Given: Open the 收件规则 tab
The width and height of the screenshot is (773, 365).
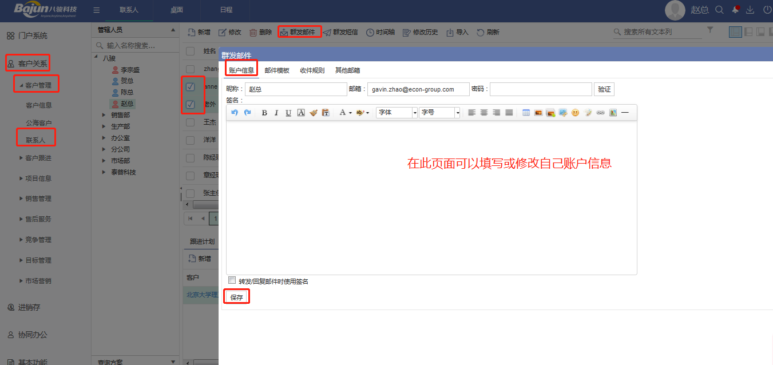Looking at the screenshot, I should pos(312,70).
